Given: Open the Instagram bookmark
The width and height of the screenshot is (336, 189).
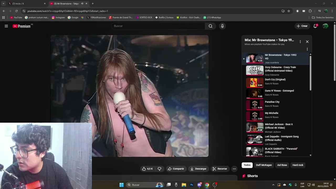Looking at the screenshot, I should coord(58,18).
